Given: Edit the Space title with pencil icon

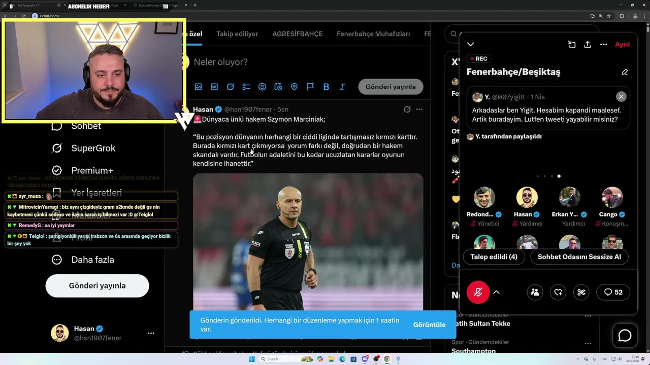Looking at the screenshot, I should point(625,72).
